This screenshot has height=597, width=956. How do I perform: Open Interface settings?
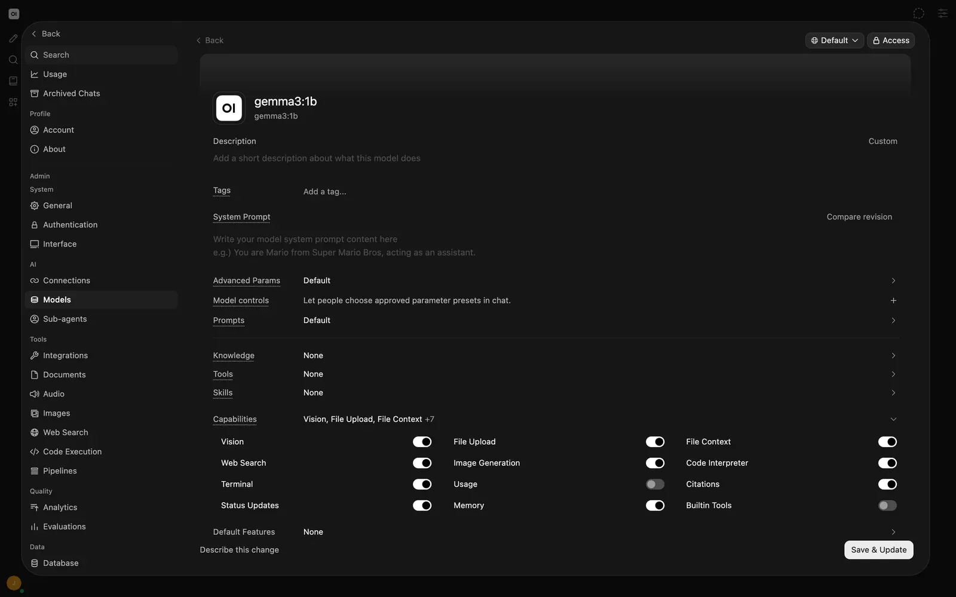(x=102, y=244)
